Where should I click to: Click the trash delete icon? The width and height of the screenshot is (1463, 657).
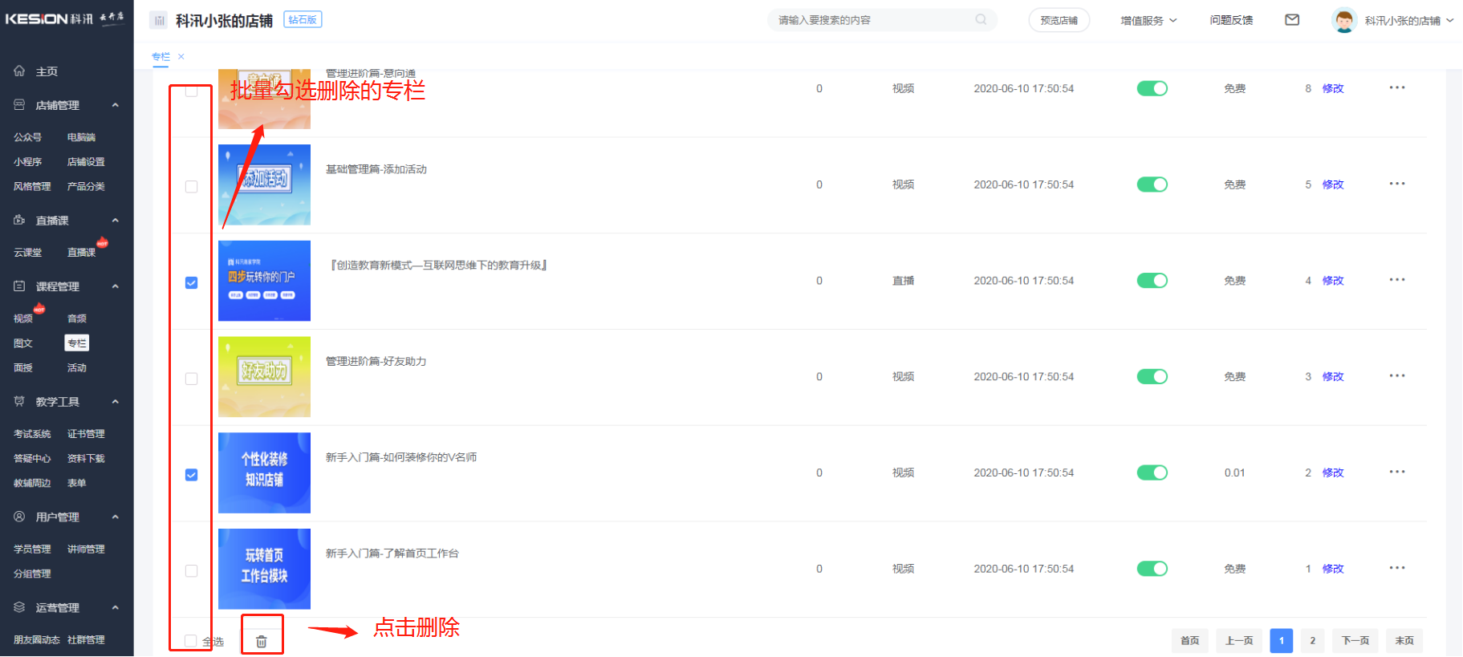(262, 641)
